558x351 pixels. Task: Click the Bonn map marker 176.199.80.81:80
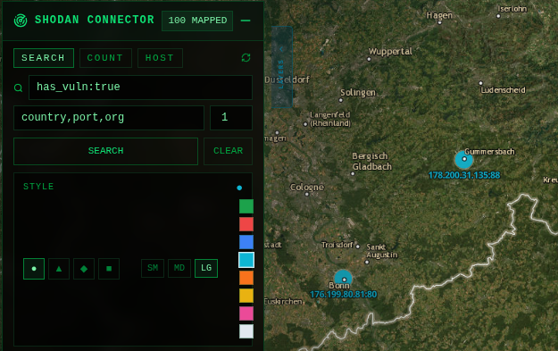(x=343, y=279)
